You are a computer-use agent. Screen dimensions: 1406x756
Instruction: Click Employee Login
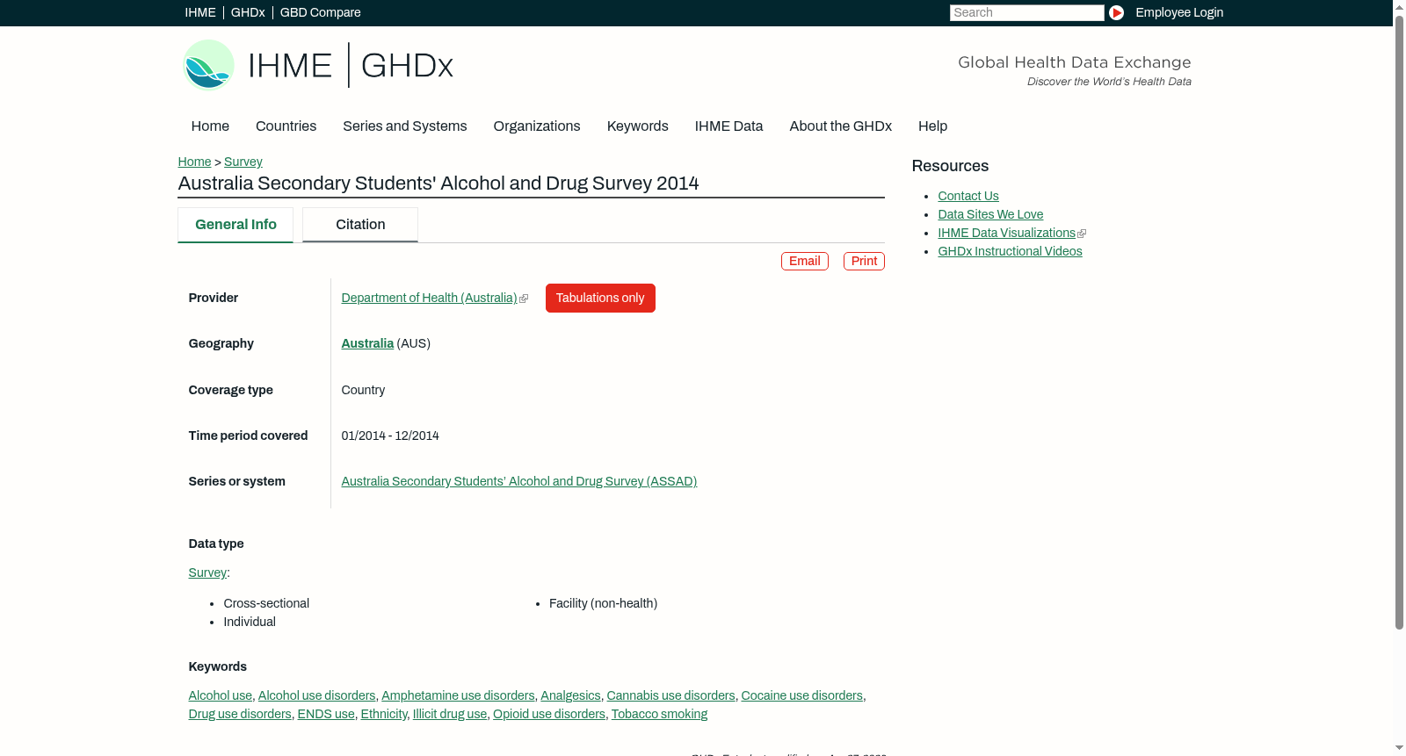click(x=1179, y=12)
